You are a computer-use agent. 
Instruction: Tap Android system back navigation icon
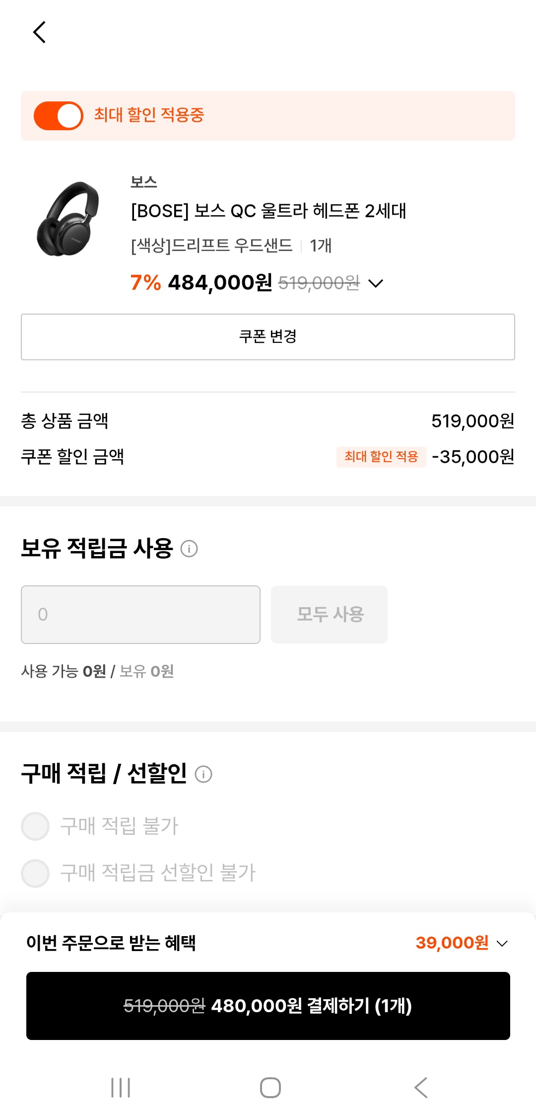(421, 1087)
